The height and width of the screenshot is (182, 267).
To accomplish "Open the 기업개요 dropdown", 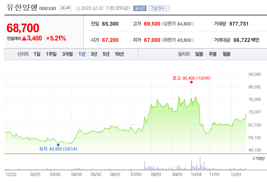I will 159,8.
